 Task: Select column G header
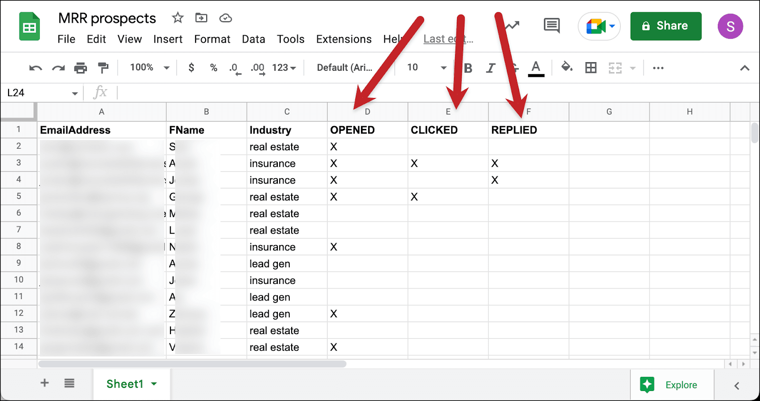[x=609, y=112]
